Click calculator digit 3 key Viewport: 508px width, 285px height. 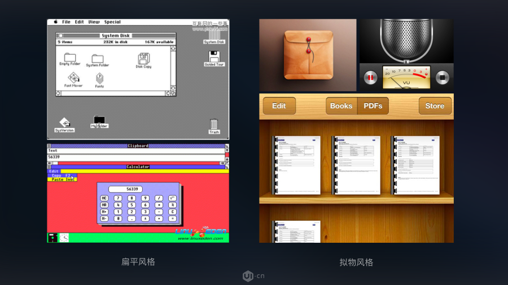[x=145, y=212]
